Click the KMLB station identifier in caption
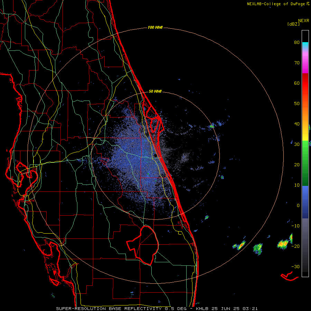The image size is (311, 311). coord(202,309)
